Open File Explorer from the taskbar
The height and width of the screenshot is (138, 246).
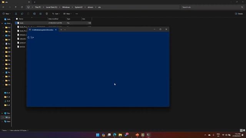tap(120, 135)
